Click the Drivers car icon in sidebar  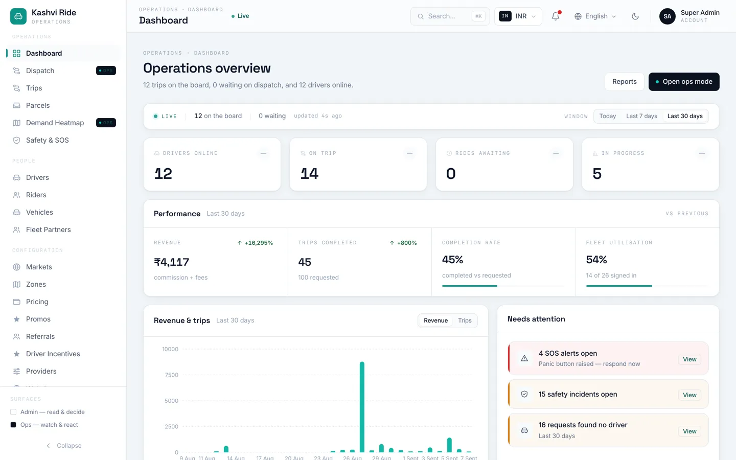[x=16, y=177]
